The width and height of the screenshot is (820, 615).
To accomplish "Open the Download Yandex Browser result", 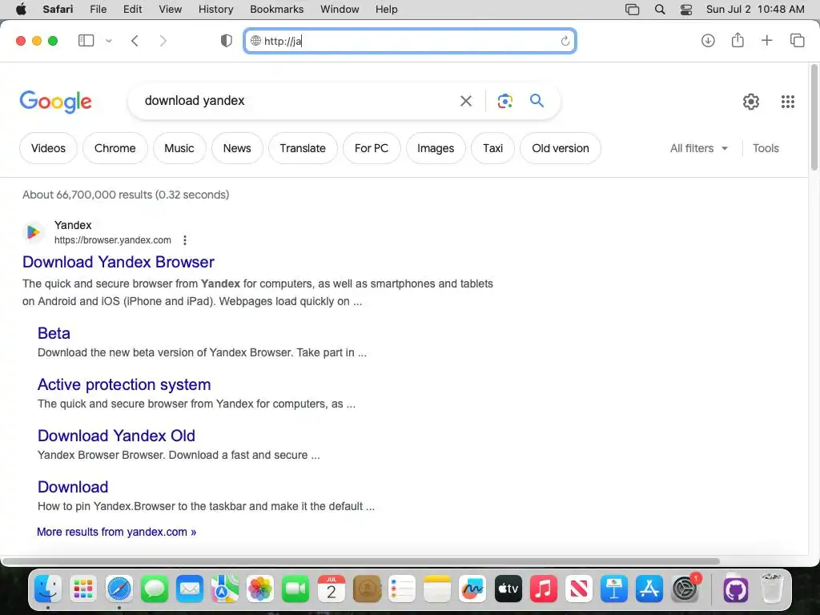I will pyautogui.click(x=119, y=262).
